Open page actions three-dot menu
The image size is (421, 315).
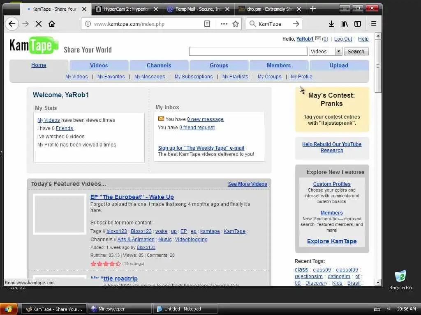pyautogui.click(x=224, y=24)
